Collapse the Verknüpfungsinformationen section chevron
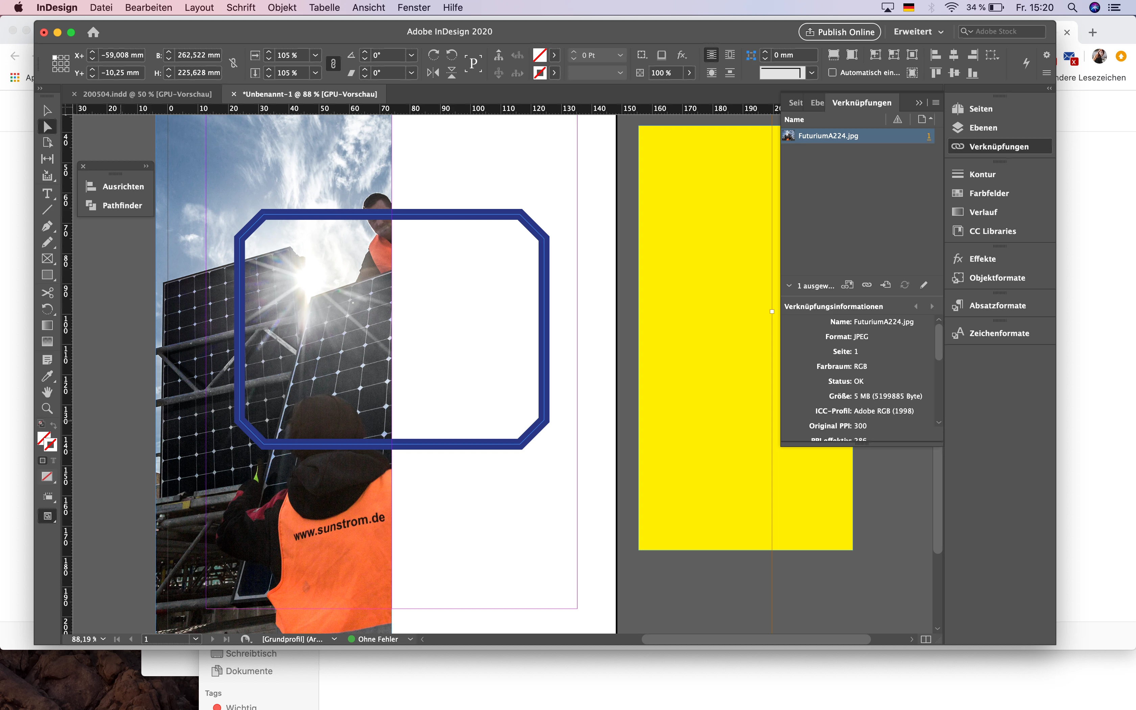Image resolution: width=1136 pixels, height=710 pixels. [x=789, y=285]
